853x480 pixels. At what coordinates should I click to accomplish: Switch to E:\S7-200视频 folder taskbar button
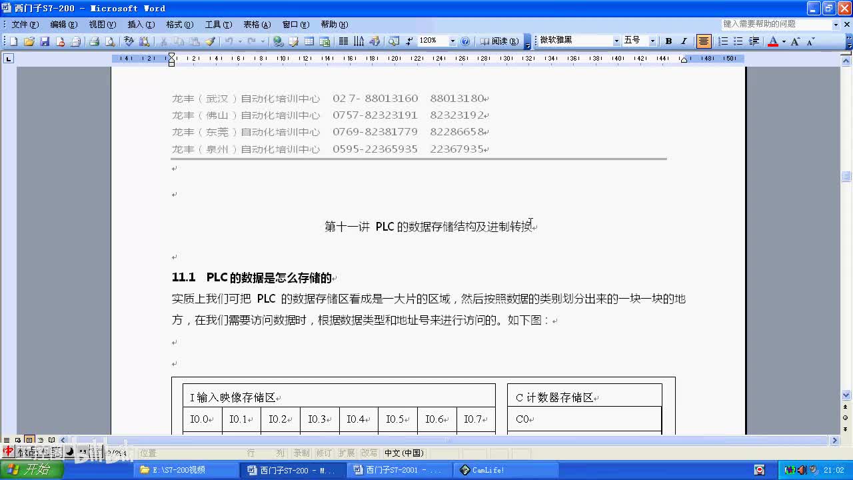187,470
